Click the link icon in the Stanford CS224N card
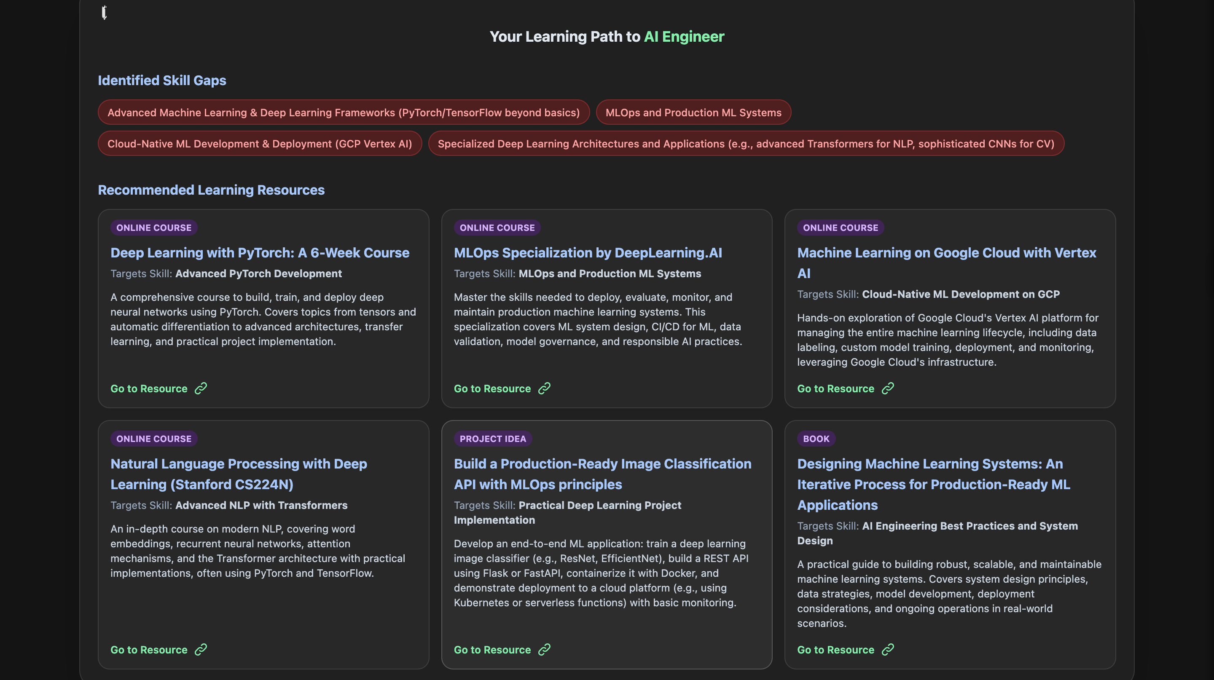Image resolution: width=1214 pixels, height=680 pixels. click(x=201, y=649)
